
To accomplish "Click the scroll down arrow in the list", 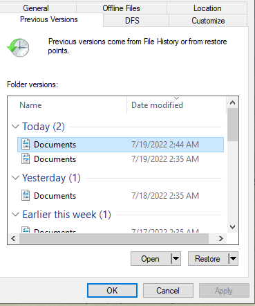I will point(232,227).
